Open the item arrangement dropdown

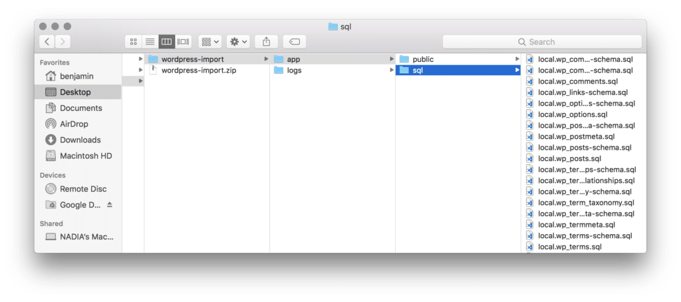(210, 42)
